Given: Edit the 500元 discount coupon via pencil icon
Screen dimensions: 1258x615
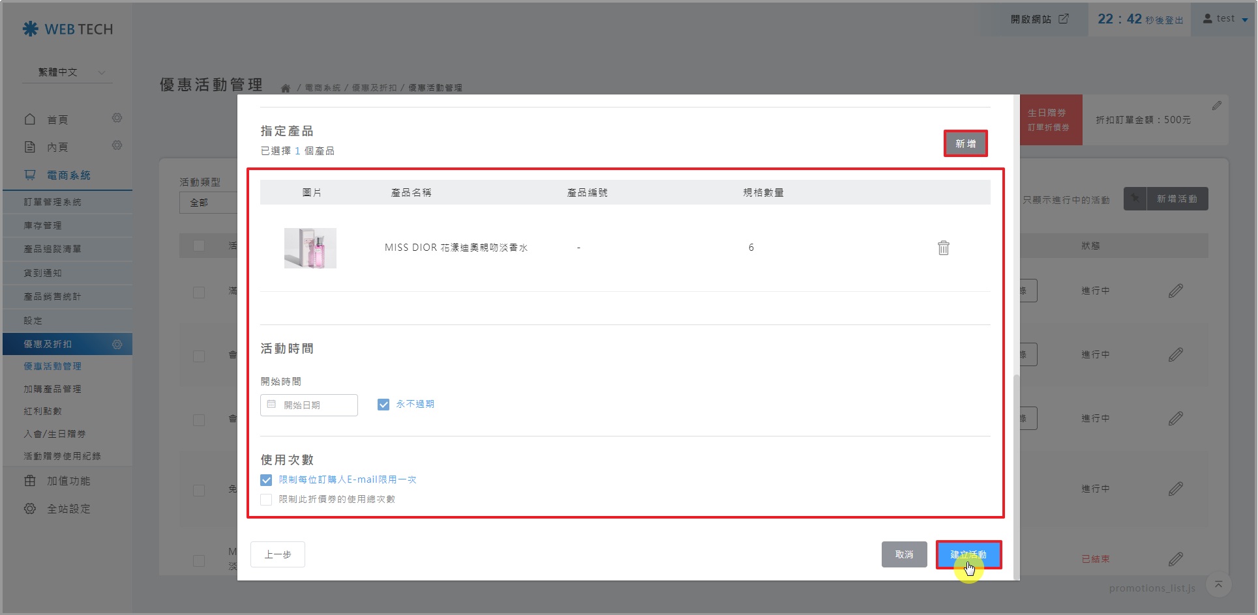Looking at the screenshot, I should click(x=1216, y=106).
